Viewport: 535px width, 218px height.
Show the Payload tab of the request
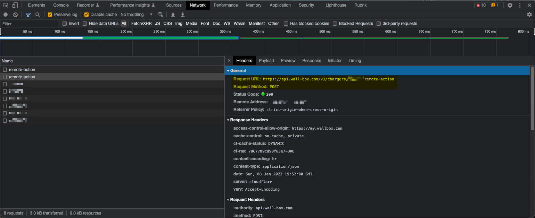pos(266,61)
